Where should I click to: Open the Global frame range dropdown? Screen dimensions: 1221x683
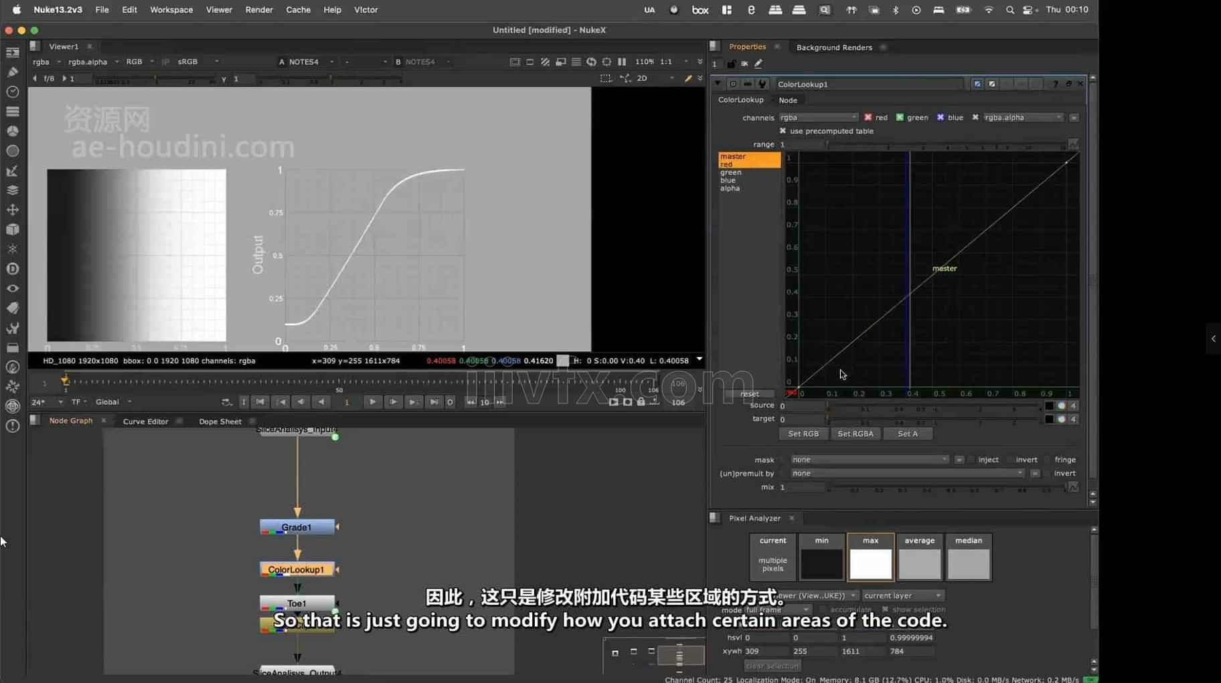click(x=112, y=402)
